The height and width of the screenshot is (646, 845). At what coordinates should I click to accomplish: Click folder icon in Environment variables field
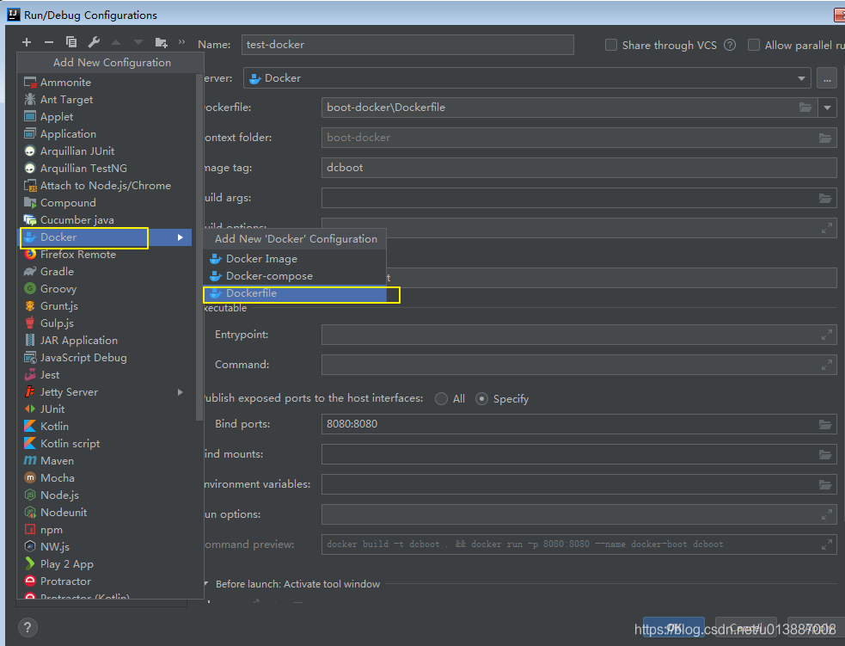[825, 485]
